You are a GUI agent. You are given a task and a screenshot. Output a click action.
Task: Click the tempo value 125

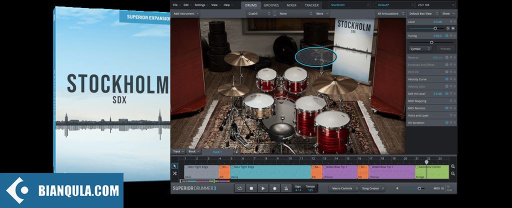(x=310, y=190)
